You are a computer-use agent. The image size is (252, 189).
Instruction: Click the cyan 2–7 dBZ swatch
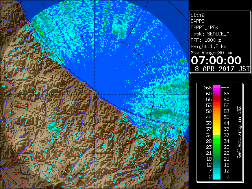217,176
